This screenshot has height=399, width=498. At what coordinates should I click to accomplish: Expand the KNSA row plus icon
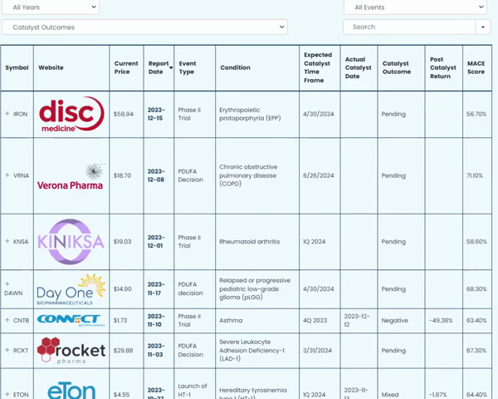click(x=7, y=241)
